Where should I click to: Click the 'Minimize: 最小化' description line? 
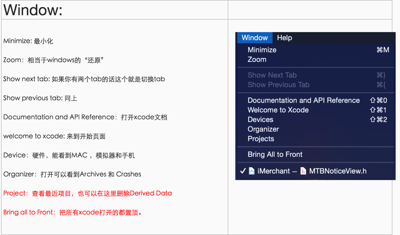(28, 41)
